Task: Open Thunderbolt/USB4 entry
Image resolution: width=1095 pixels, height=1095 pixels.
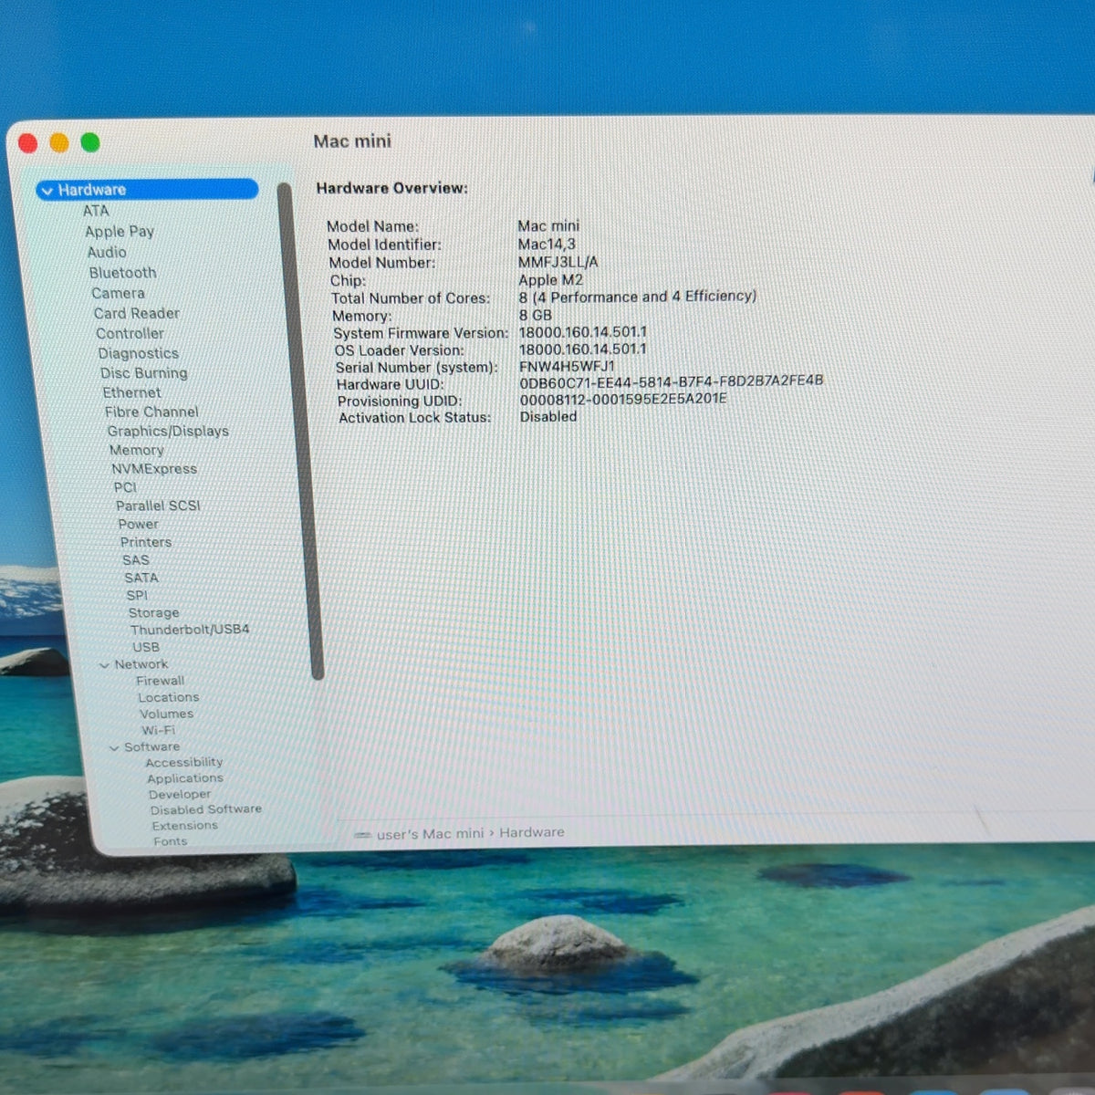Action: click(x=189, y=630)
